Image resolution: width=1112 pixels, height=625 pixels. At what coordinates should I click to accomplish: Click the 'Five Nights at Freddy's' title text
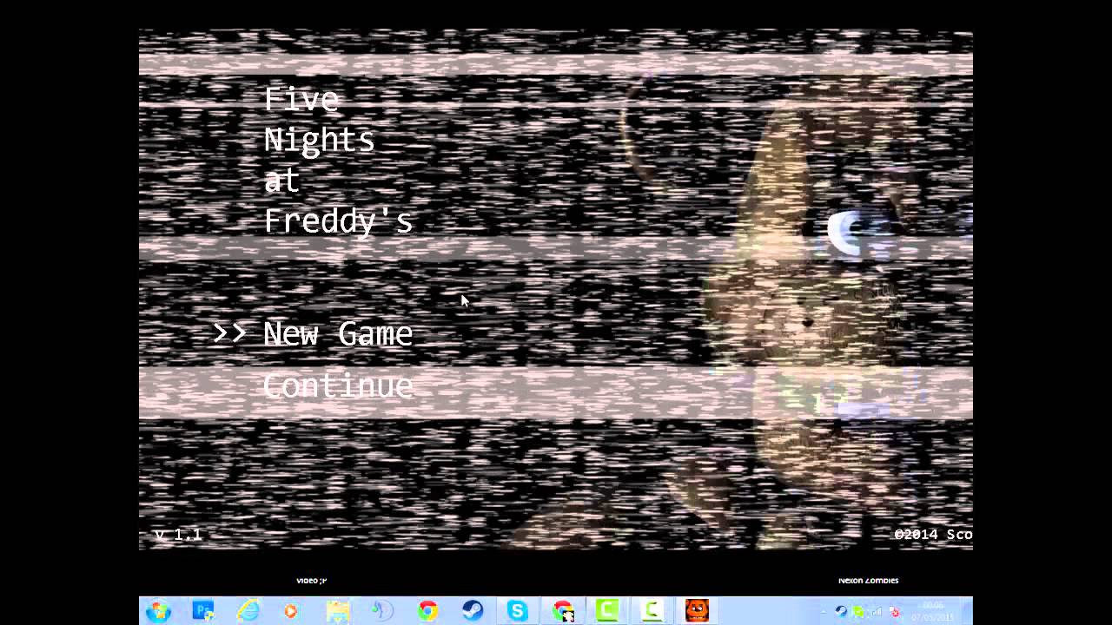click(338, 161)
